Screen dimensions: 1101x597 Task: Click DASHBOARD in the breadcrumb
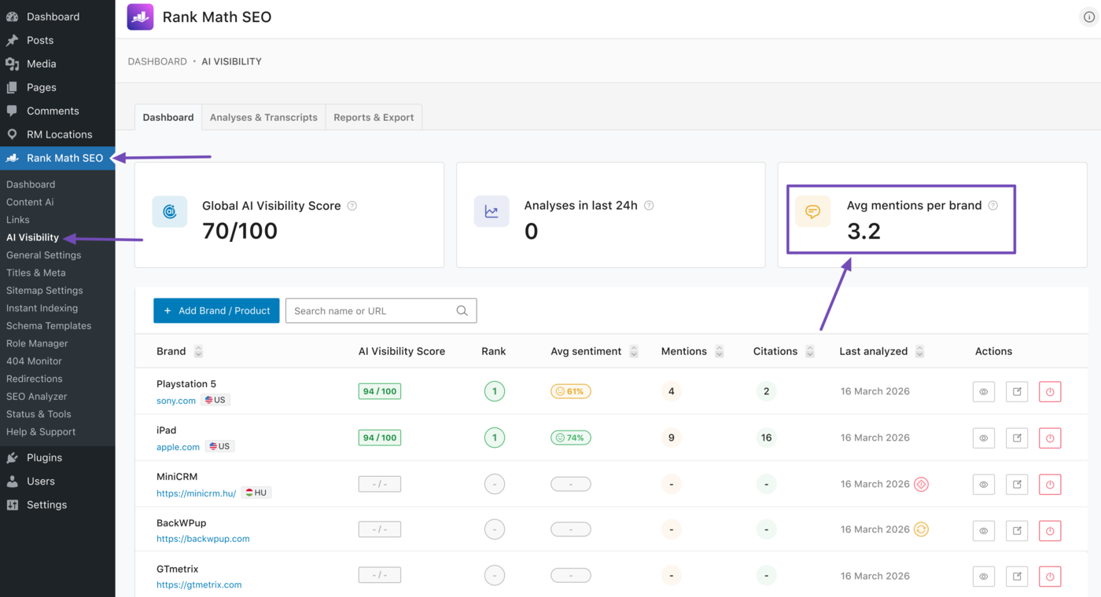point(157,61)
